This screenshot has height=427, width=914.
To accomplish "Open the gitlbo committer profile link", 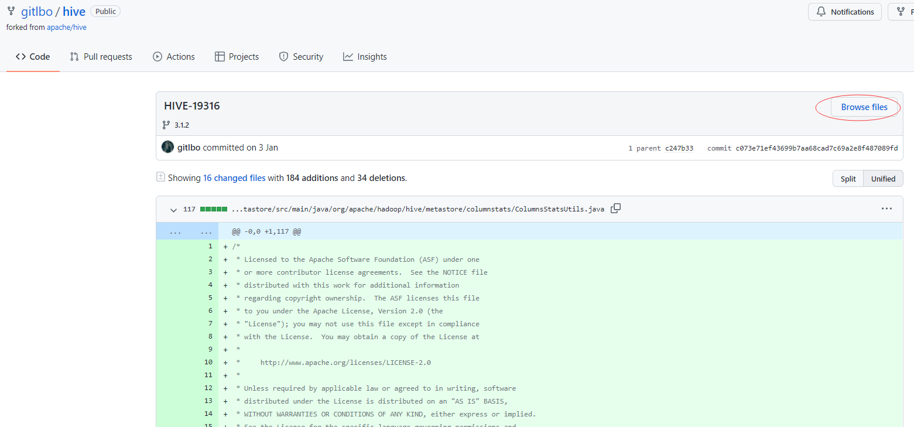I will [189, 148].
